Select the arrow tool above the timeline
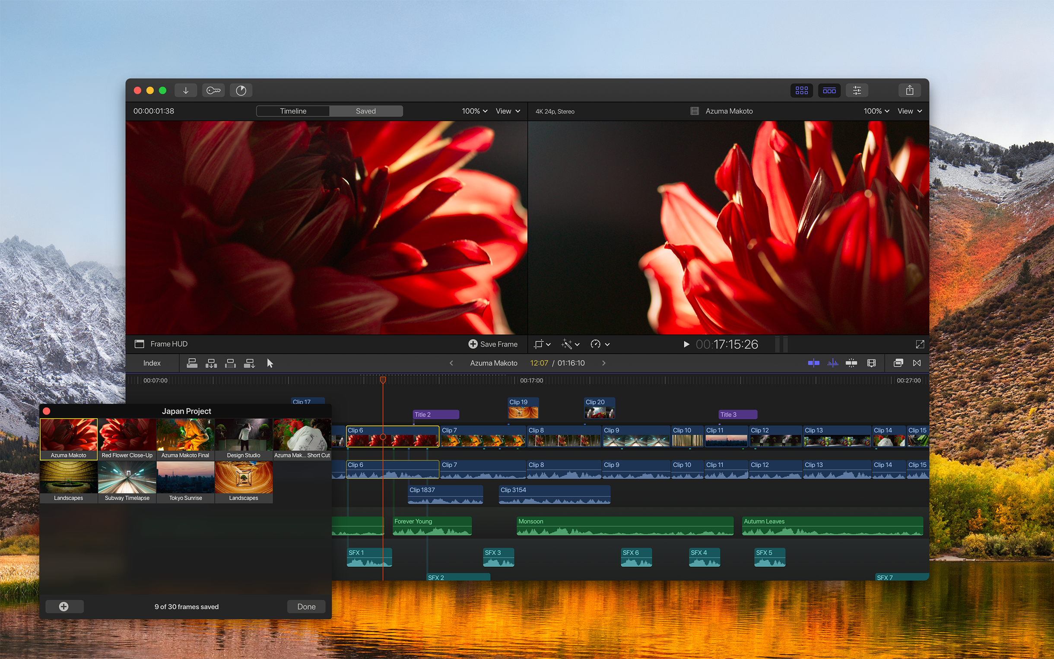 (x=270, y=363)
